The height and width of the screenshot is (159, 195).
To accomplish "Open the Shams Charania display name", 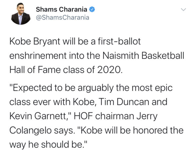I will click(x=61, y=10).
